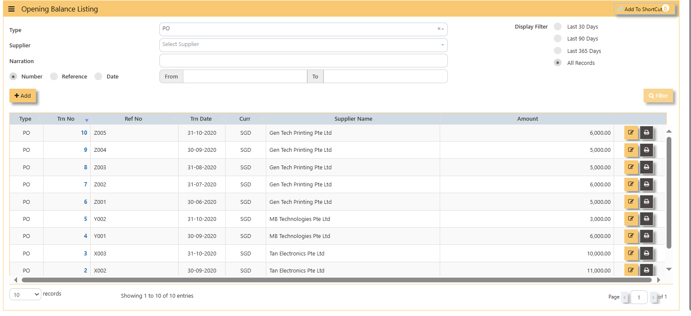Edit transaction 10 row Z005
Screen dimensions: 691x316
click(x=631, y=133)
